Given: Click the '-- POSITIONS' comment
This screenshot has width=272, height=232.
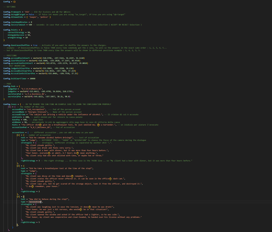Looking at the screenshot, I should click(10, 56).
